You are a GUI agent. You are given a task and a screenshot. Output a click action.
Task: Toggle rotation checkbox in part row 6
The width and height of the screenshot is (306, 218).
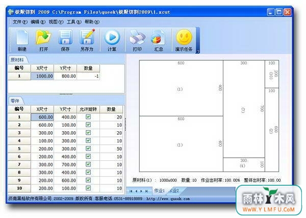click(x=88, y=156)
